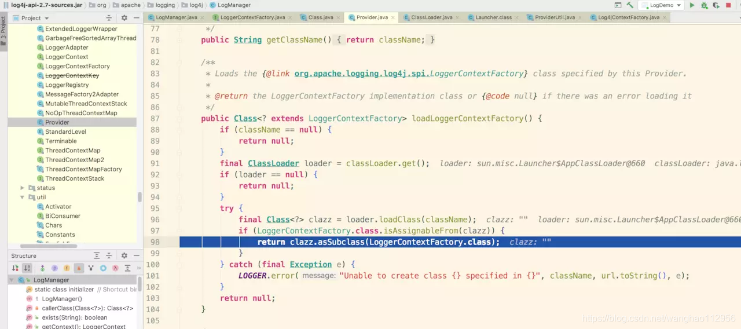Open Project panel settings gear
Viewport: 741px width, 329px height.
[124, 18]
